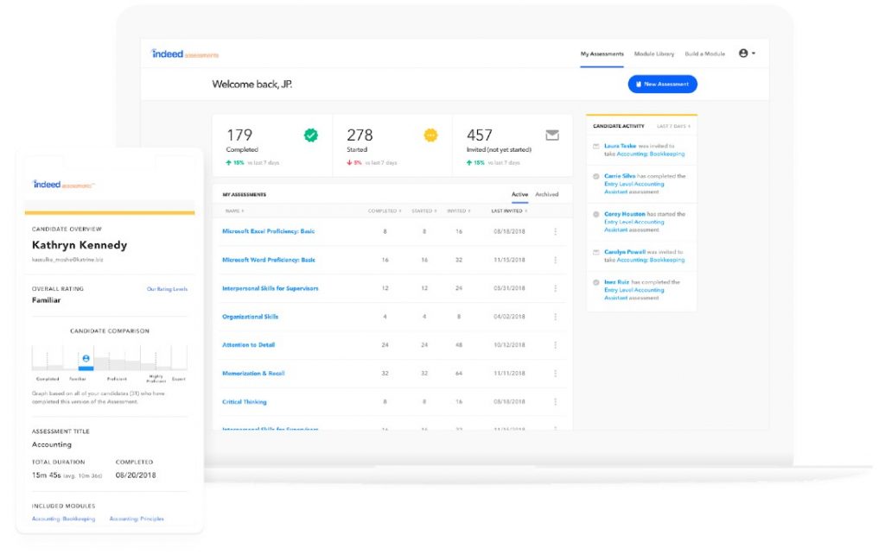Screen dimensions: 885x560
Task: Select the Archived assessments tab
Action: [547, 194]
